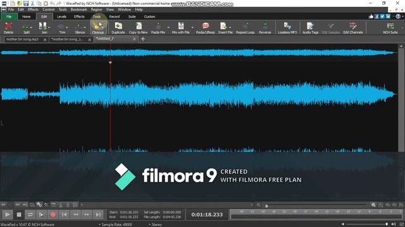Select the Paste Mix tool

coord(158,28)
